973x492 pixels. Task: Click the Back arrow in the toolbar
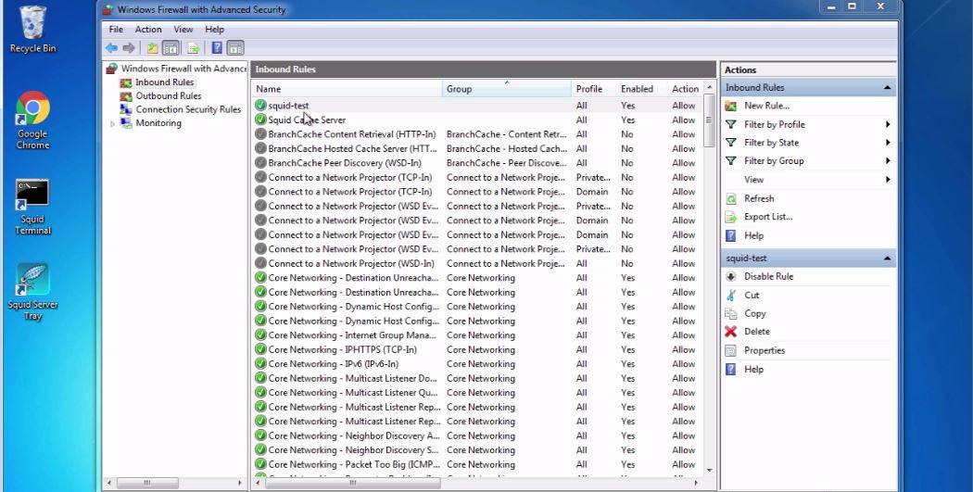tap(112, 48)
